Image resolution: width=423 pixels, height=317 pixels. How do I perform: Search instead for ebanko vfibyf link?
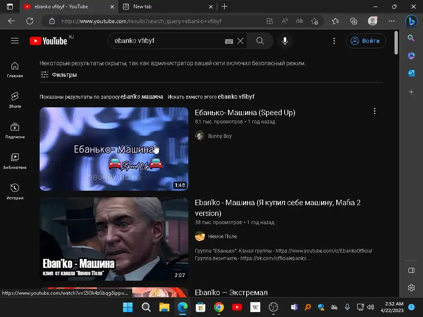tap(236, 97)
